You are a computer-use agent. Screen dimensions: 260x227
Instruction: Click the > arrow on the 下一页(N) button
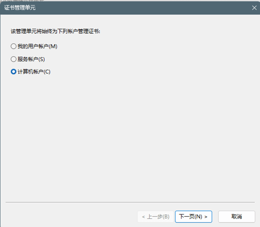pos(206,217)
